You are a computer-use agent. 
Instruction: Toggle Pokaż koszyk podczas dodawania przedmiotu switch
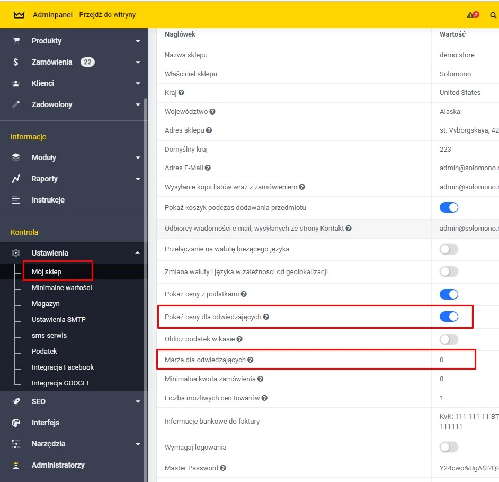pyautogui.click(x=449, y=208)
